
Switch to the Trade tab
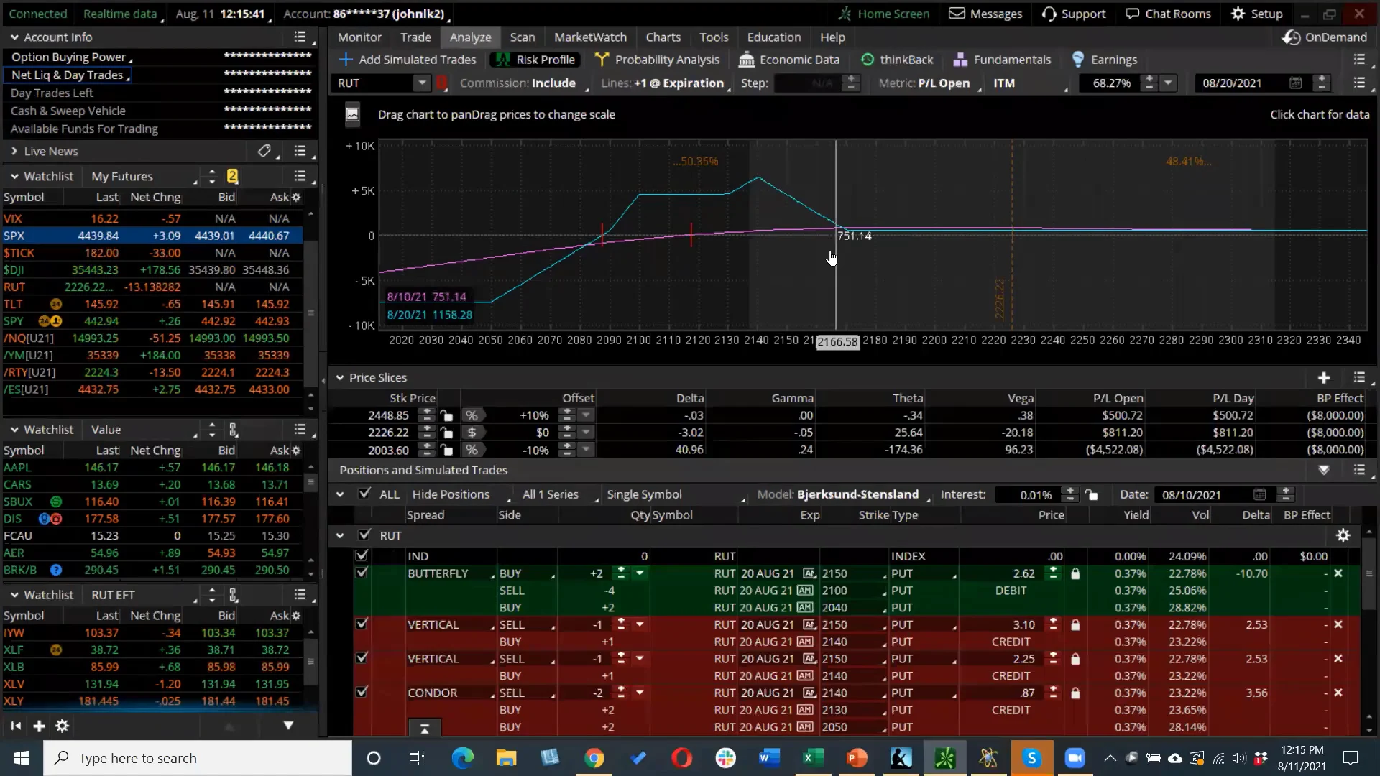[415, 37]
